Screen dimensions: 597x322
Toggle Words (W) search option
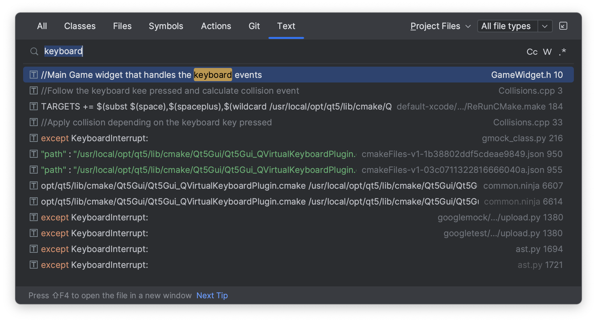click(547, 52)
